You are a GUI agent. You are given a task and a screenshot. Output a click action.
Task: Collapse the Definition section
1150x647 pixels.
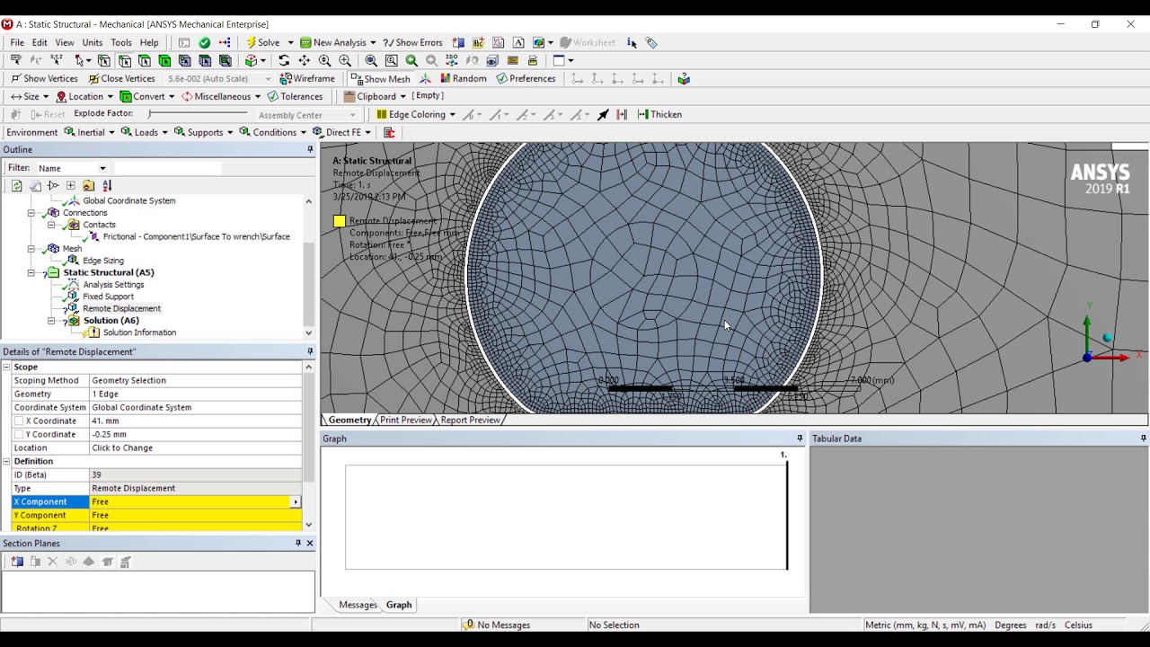point(6,461)
